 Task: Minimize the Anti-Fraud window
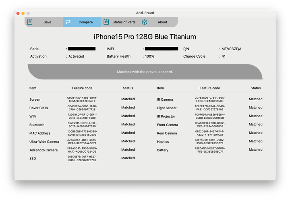pyautogui.click(x=23, y=13)
